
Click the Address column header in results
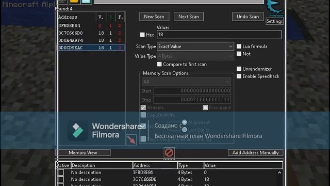[77, 17]
